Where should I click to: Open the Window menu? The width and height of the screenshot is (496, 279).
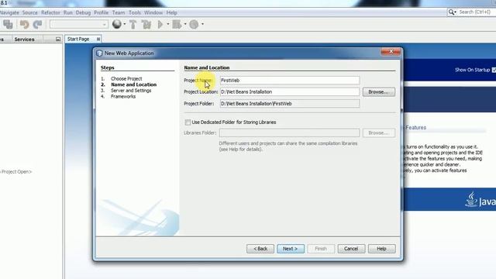pos(153,12)
